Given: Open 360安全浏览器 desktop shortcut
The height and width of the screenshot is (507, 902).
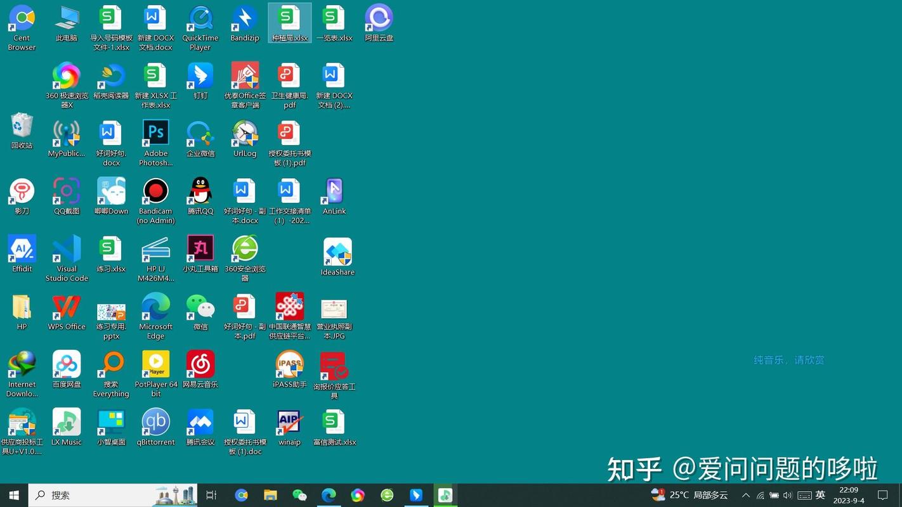Looking at the screenshot, I should click(x=245, y=249).
